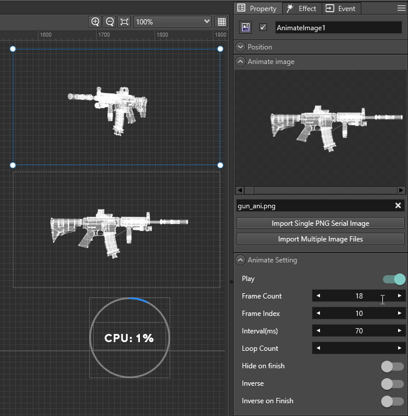Screen dimensions: 408x416
Task: Open the 100% zoom level dropdown
Action: tap(173, 22)
